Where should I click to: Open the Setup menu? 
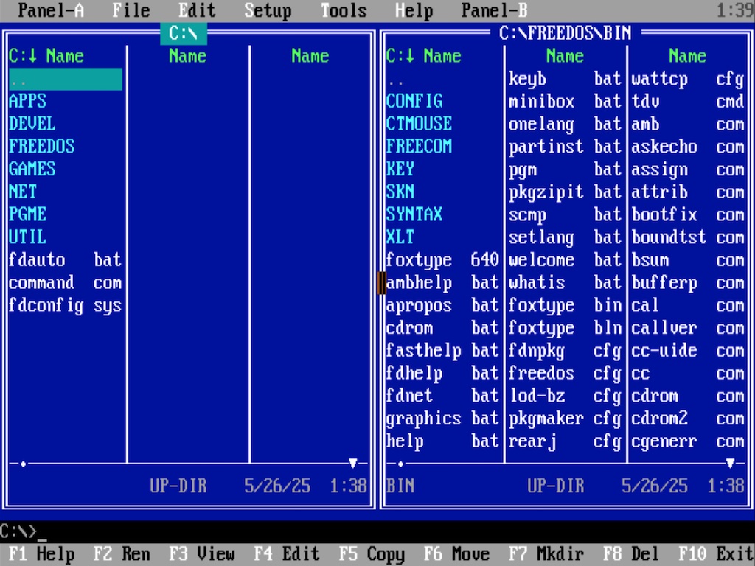click(x=268, y=10)
